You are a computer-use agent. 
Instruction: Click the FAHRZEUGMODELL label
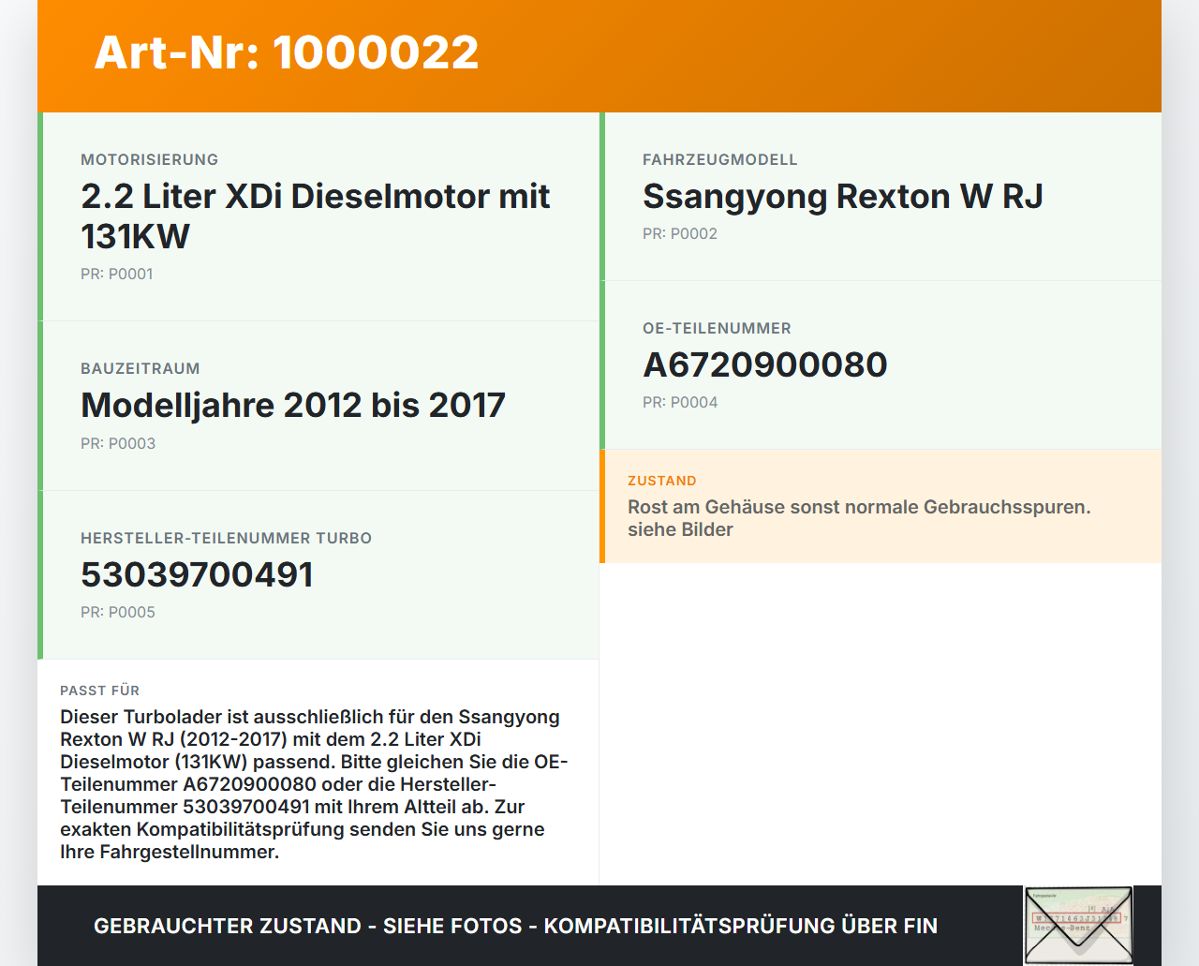coord(720,159)
